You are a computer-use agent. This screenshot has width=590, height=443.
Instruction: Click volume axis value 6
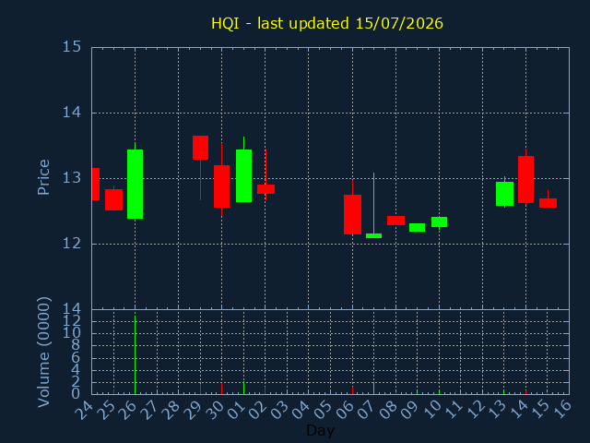(76, 357)
